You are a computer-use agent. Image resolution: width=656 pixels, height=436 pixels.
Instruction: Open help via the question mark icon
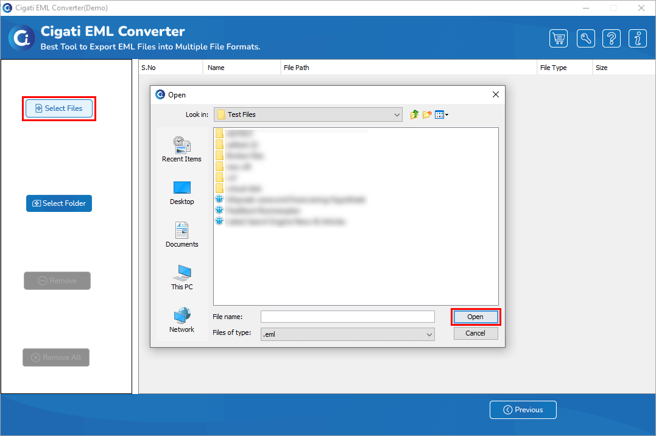tap(612, 38)
